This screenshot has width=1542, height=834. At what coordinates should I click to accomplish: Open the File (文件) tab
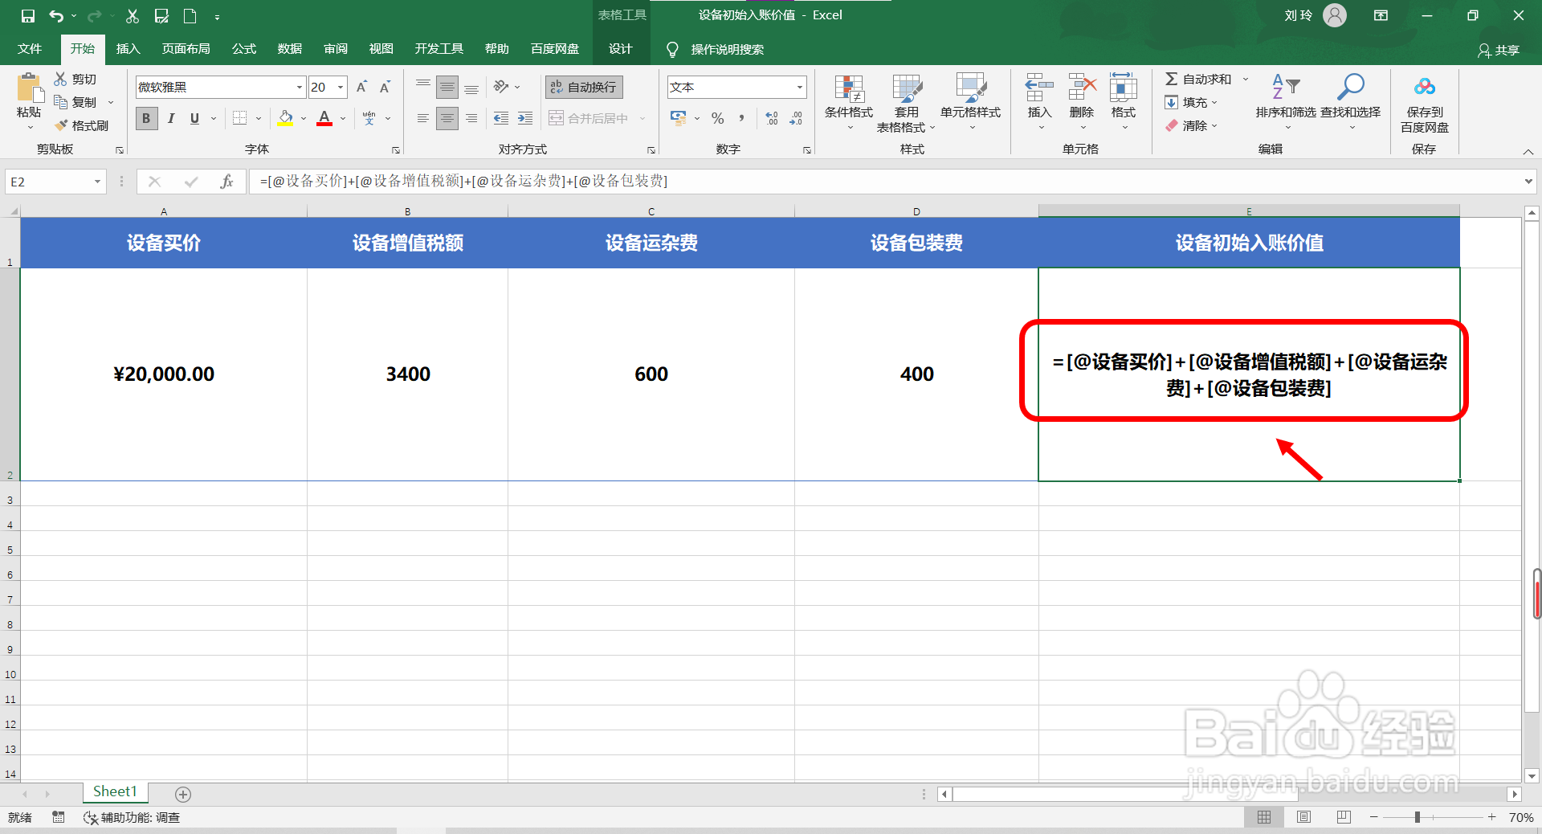30,49
